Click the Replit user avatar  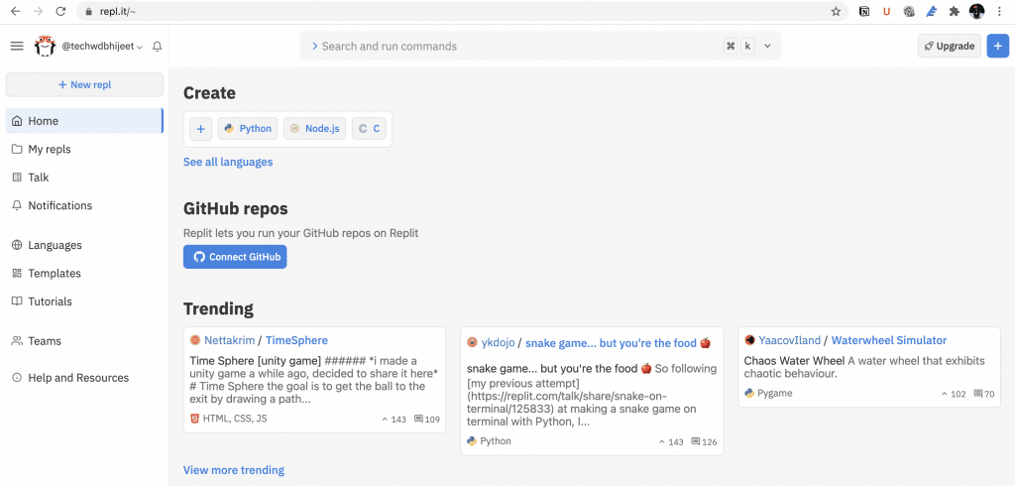click(x=45, y=46)
